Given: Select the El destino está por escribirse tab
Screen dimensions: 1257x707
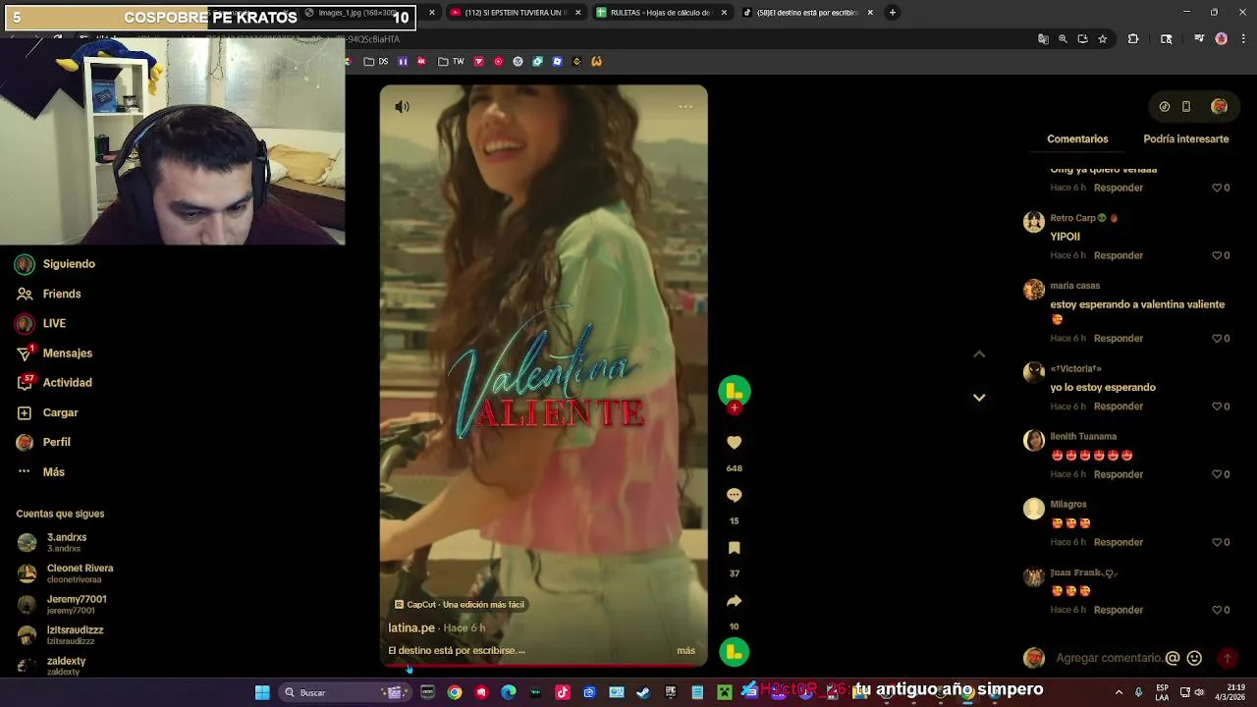Looking at the screenshot, I should click(806, 13).
